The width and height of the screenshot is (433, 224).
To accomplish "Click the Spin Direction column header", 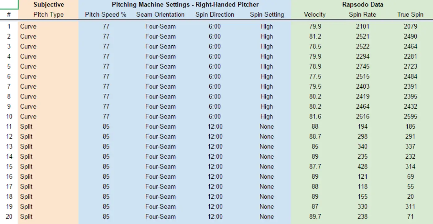I will pyautogui.click(x=215, y=15).
